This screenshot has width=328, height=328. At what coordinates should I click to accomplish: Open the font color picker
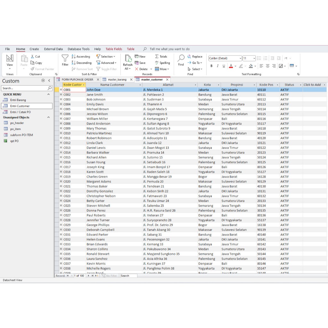pyautogui.click(x=235, y=66)
